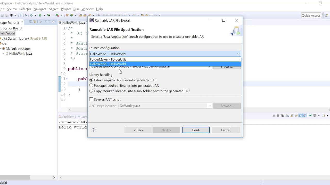Screen dimensions: 330x185
Task: Open the Navigate menu
Action: [x=40, y=9]
